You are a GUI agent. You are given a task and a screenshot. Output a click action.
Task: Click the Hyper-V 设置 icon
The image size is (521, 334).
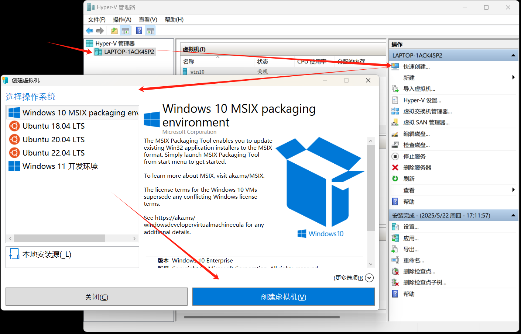click(395, 100)
